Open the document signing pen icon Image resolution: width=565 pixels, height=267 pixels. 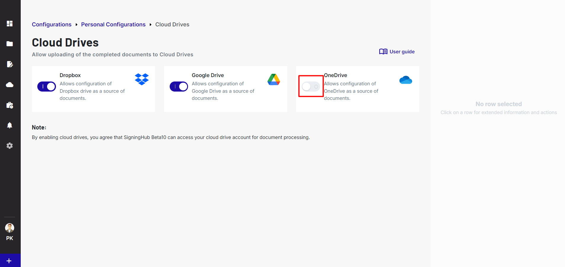point(10,64)
